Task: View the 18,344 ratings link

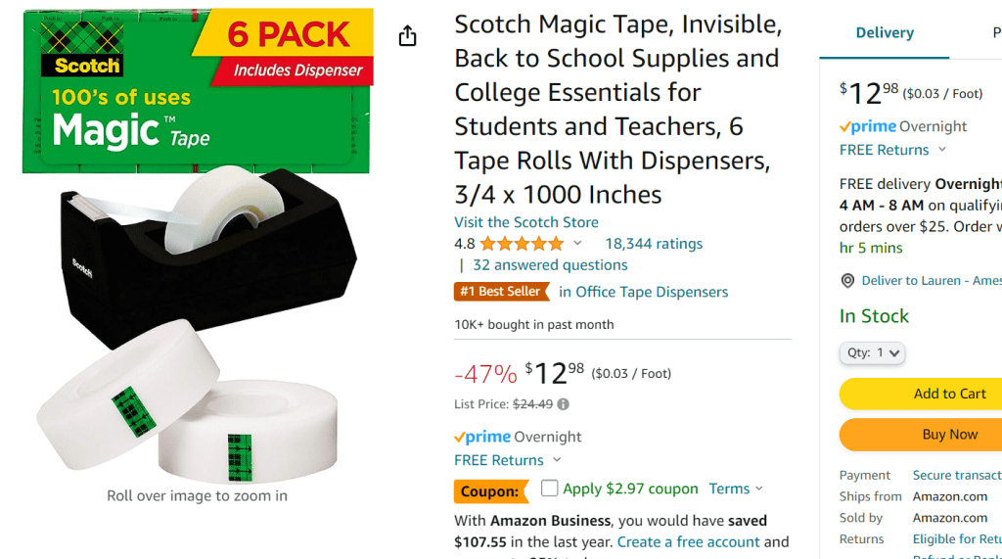Action: (x=653, y=244)
